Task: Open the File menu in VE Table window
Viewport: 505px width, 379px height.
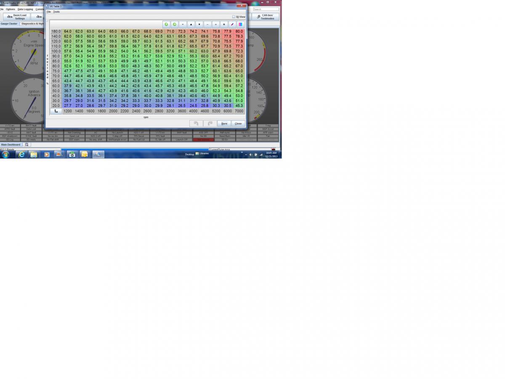Action: (x=48, y=12)
